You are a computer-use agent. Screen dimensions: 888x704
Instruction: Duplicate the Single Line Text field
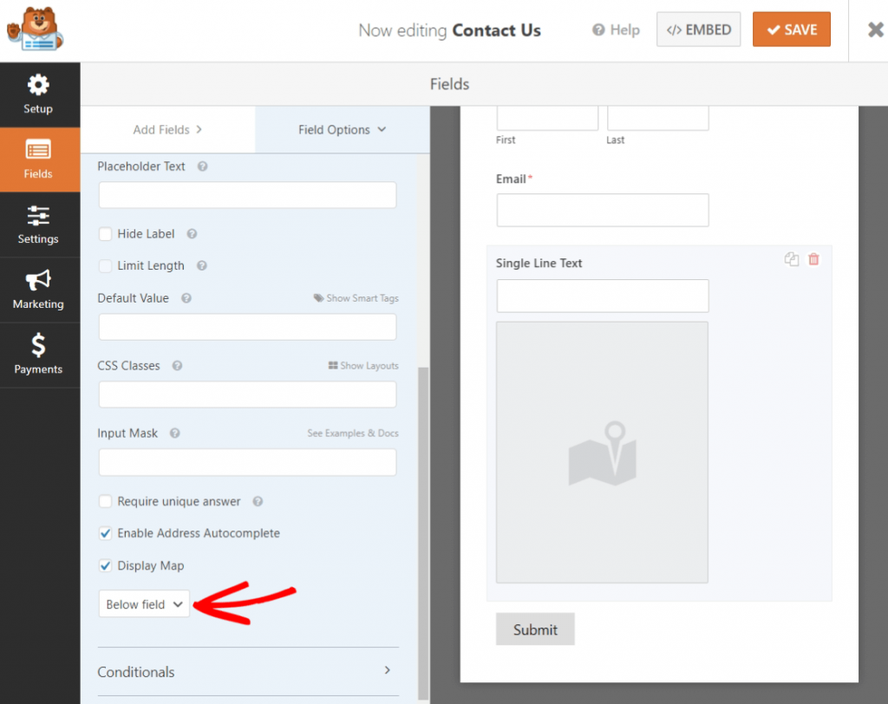tap(791, 259)
